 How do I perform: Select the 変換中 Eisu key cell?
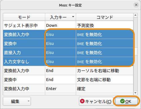click(x=60, y=43)
